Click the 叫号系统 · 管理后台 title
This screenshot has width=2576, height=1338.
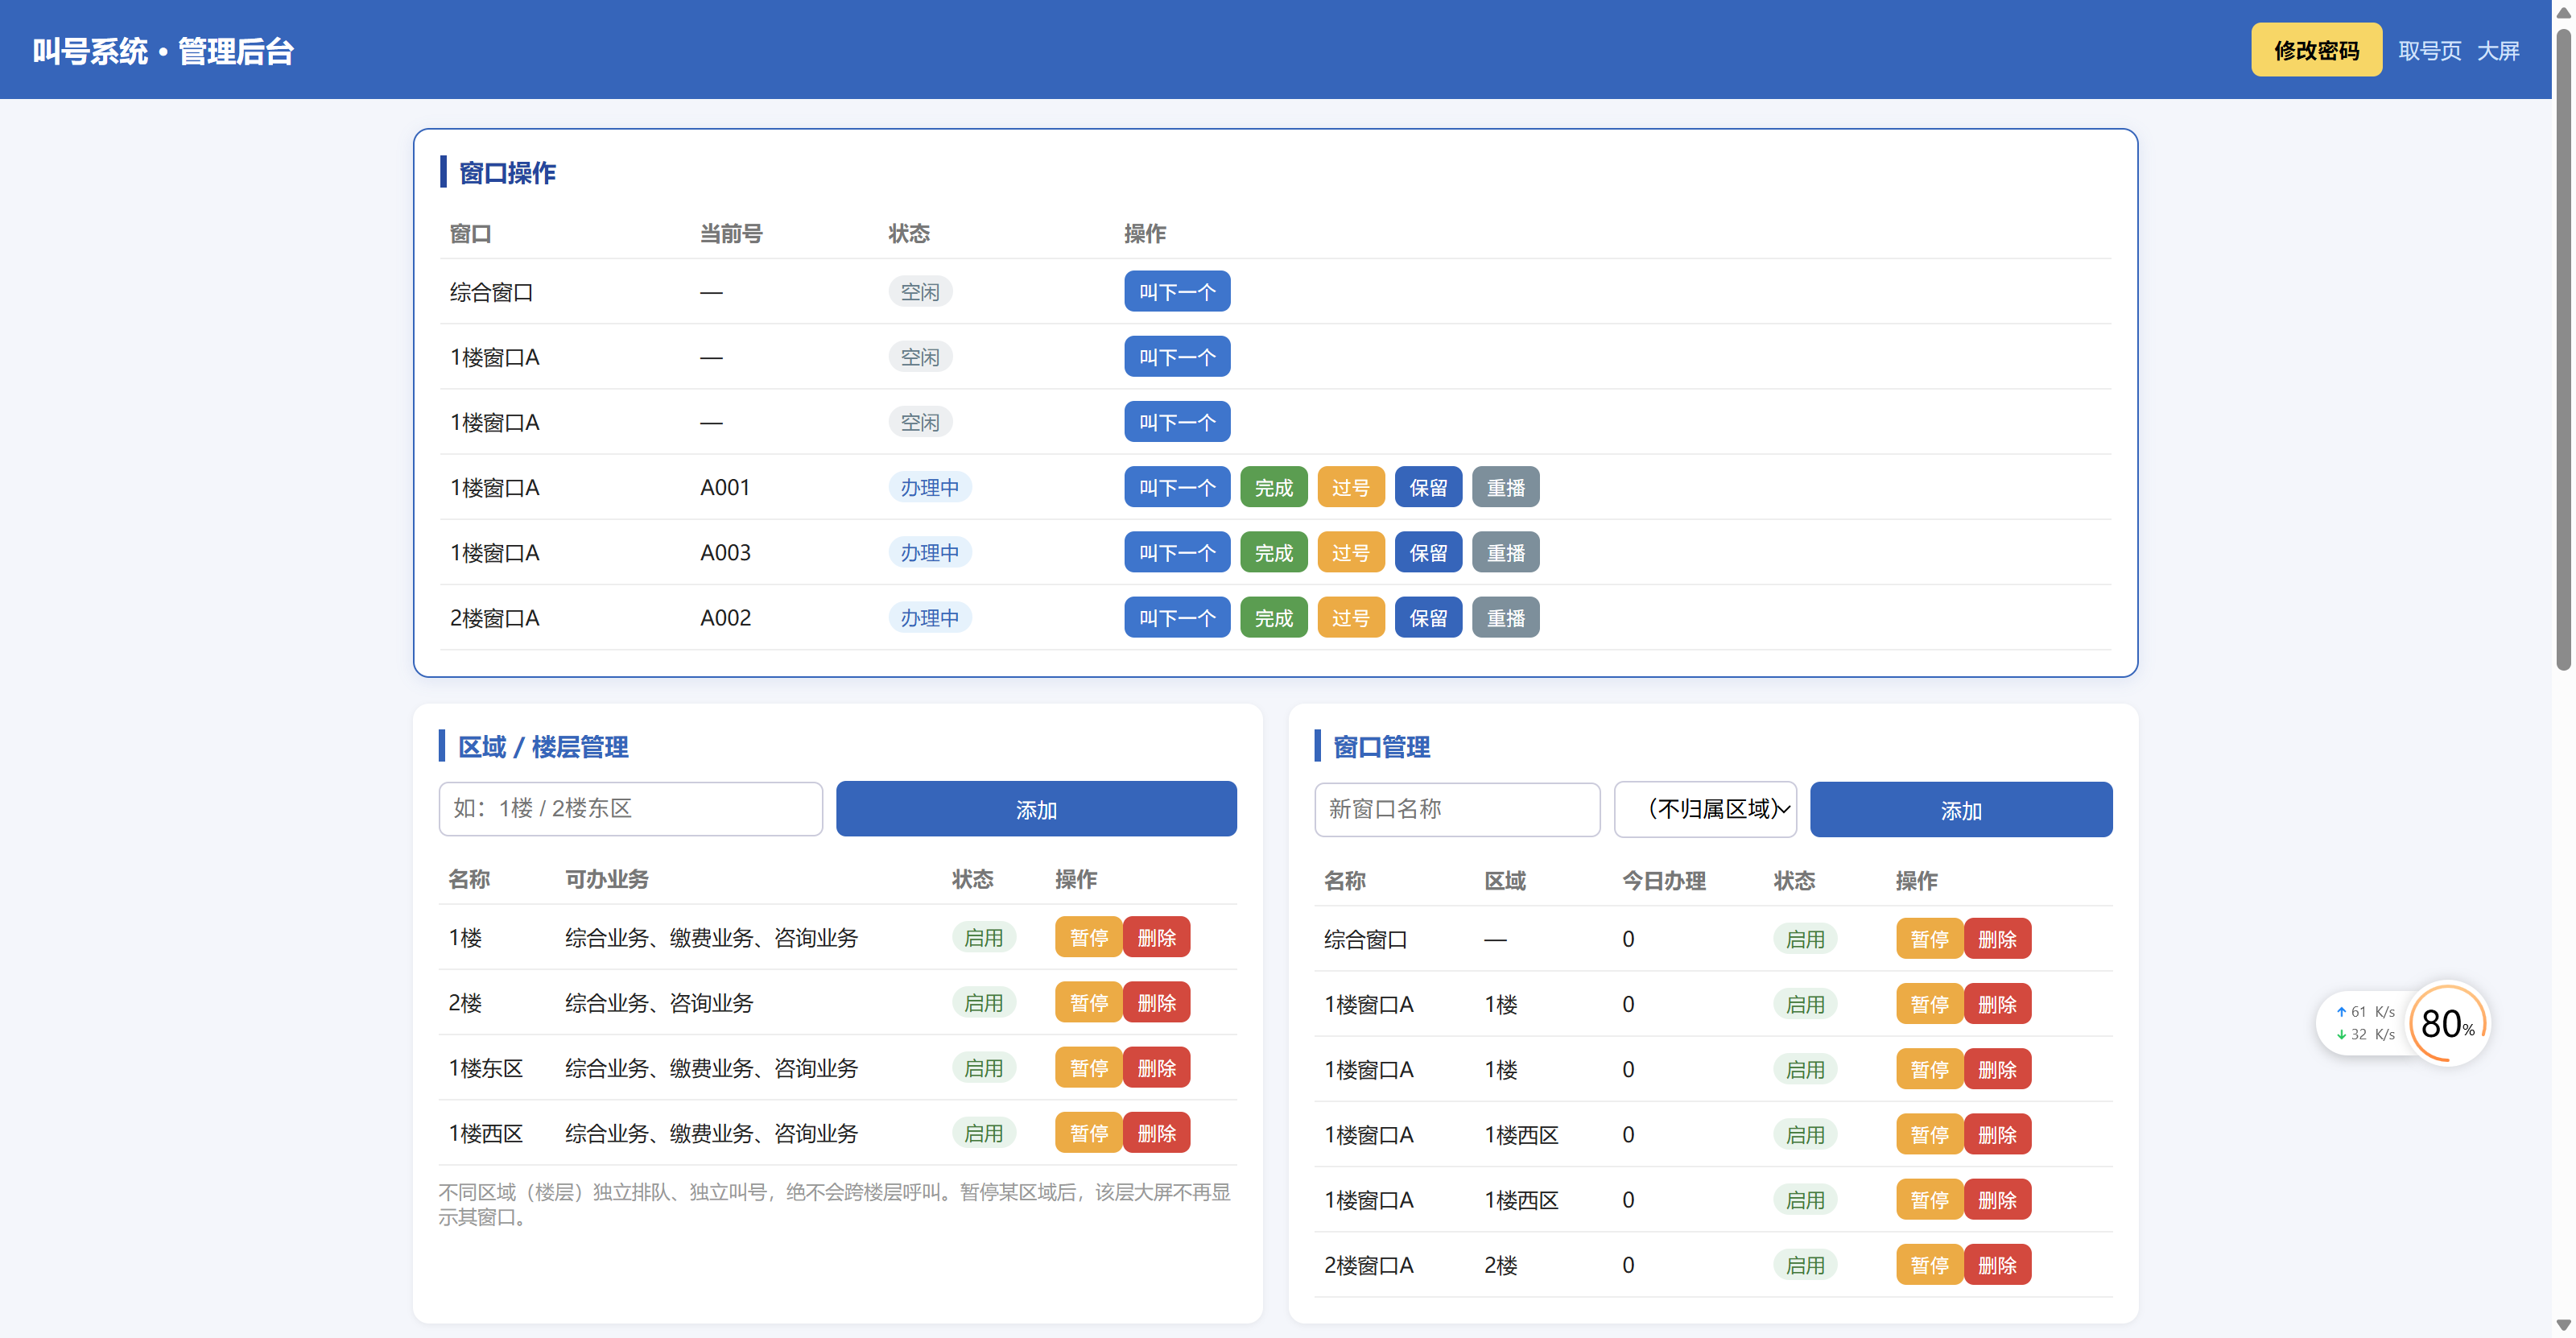click(x=163, y=50)
